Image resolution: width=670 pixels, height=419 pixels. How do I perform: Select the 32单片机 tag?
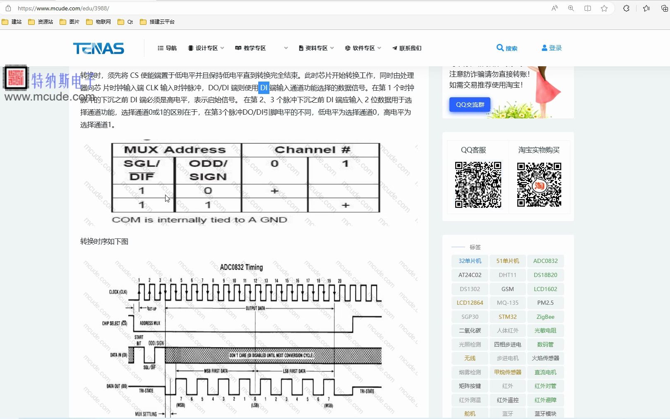click(x=470, y=261)
